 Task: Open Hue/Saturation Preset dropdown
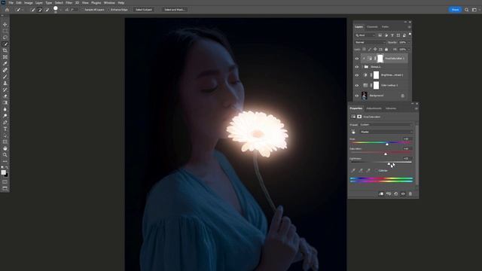(x=386, y=125)
